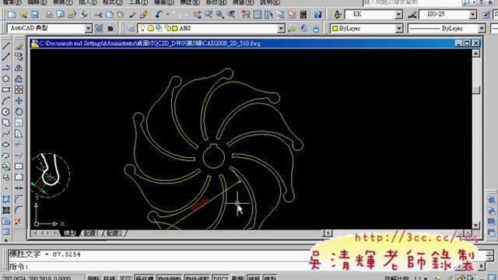
Task: Select the Trim modify tool
Action: pos(19,145)
